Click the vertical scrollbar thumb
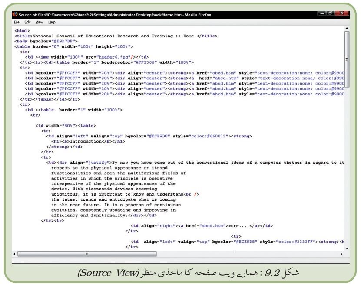361x284 pixels. 347,59
